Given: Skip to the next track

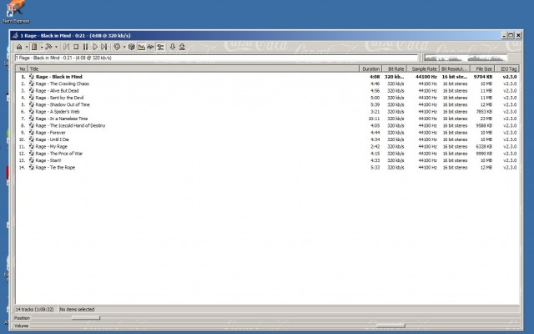Looking at the screenshot, I should (x=104, y=47).
